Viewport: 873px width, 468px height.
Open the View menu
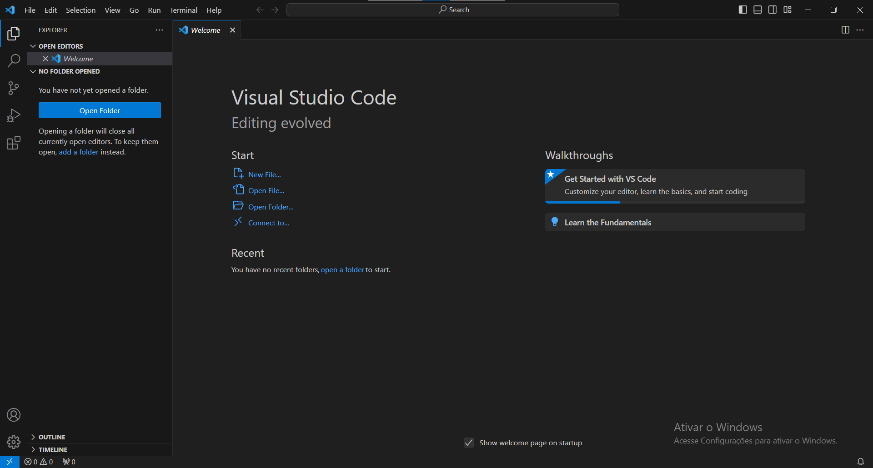pos(112,10)
